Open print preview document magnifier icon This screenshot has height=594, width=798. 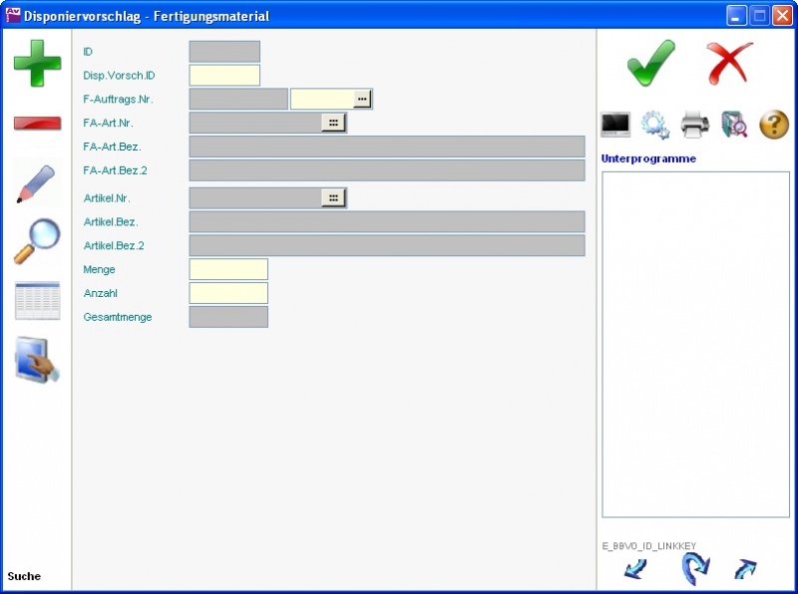pyautogui.click(x=734, y=125)
